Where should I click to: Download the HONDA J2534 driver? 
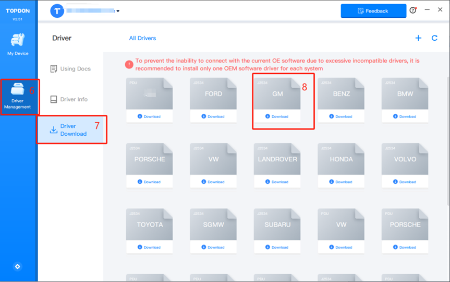[340, 182]
